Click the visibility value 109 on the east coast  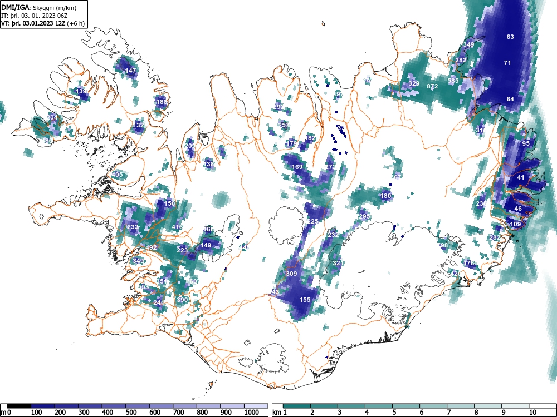[515, 224]
